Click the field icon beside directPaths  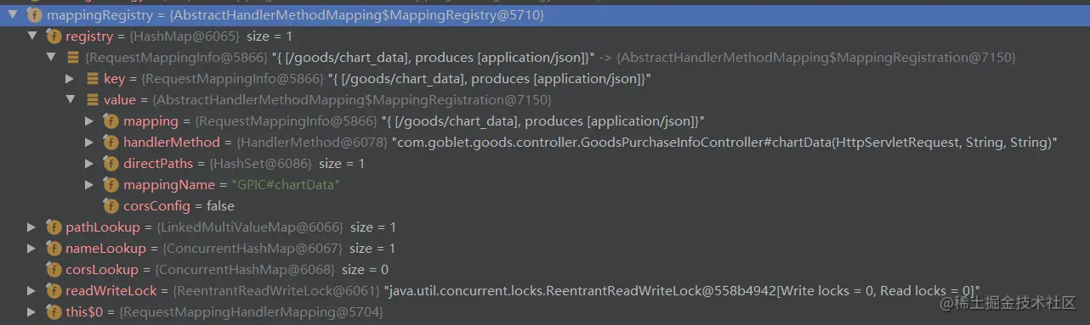[111, 163]
